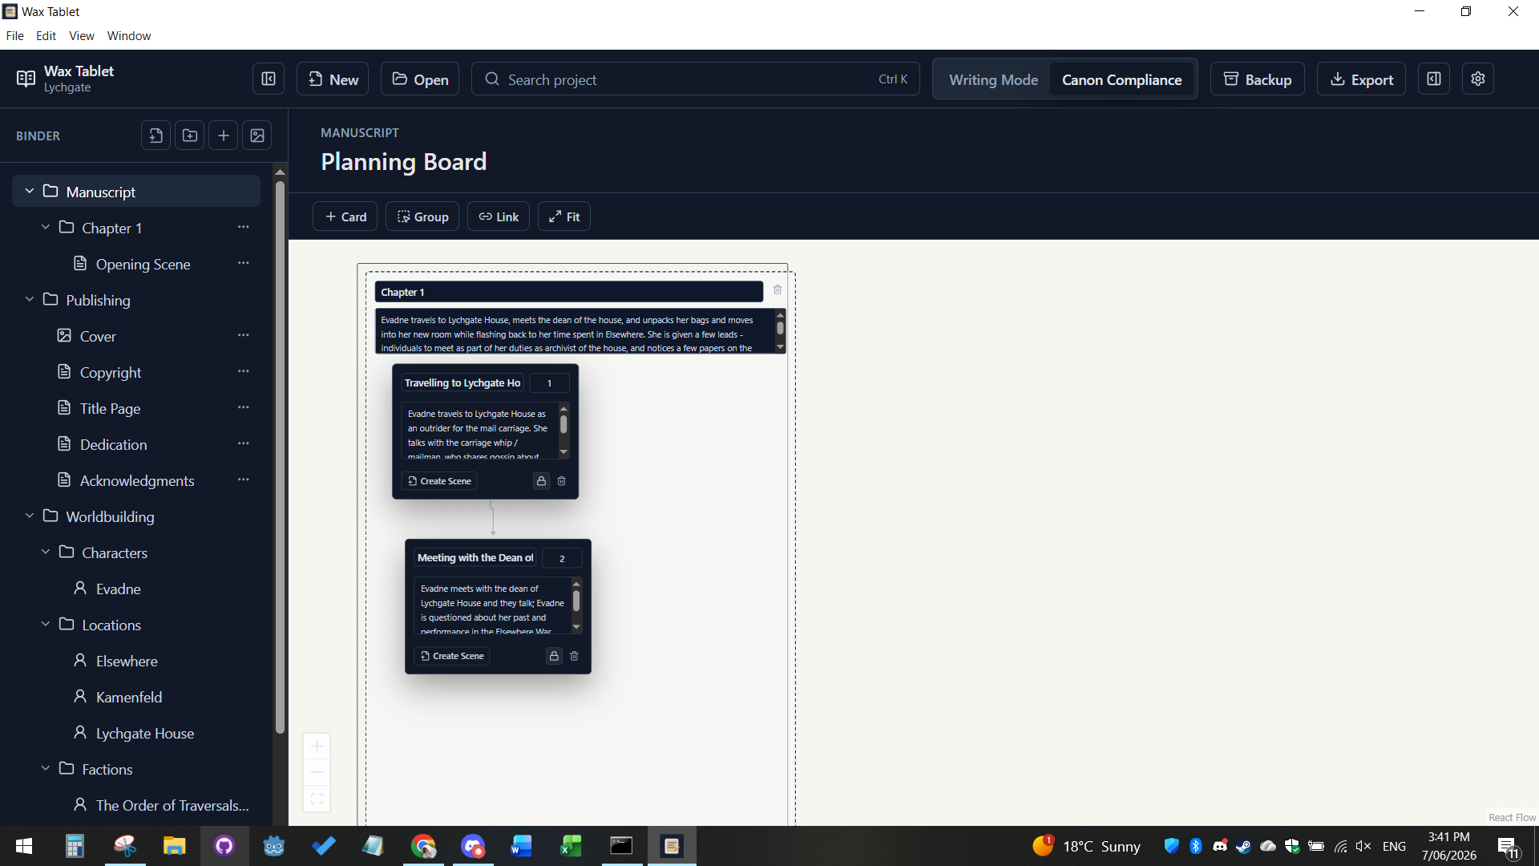Click the canvas zoom in button

[317, 746]
